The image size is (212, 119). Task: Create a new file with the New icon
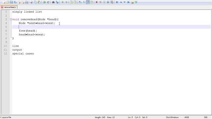click(x=4, y=2)
